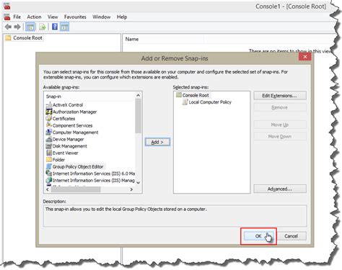Open the Action menu

click(x=34, y=17)
